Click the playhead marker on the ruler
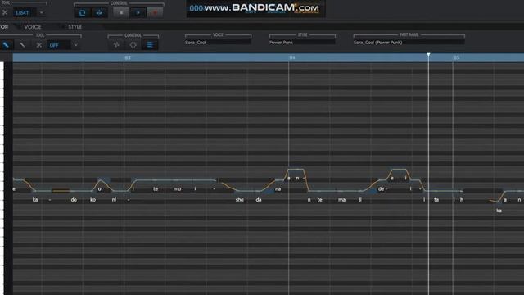Screen dimensions: 524x295 pos(428,55)
